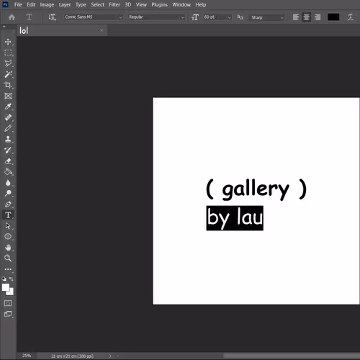360x360 pixels.
Task: Select the Clone Stamp tool
Action: coord(8,139)
